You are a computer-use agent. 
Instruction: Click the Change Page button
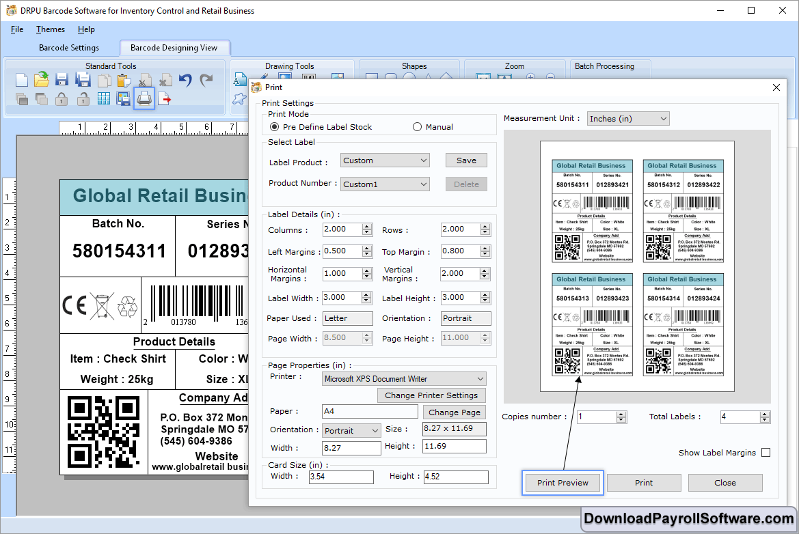click(x=454, y=412)
